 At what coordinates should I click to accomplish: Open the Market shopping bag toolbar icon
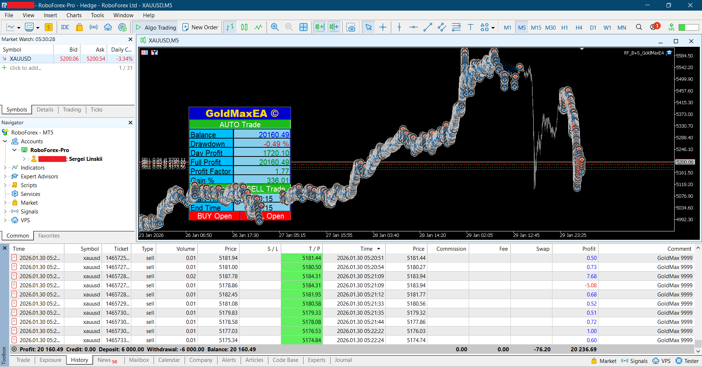tap(79, 27)
